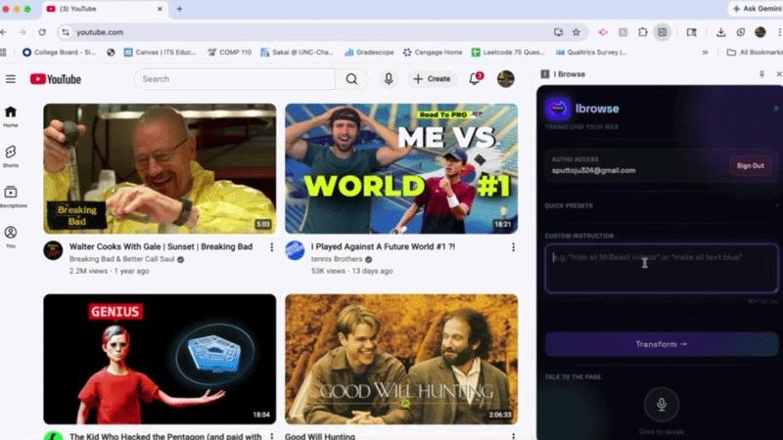Open the notifications bell
The width and height of the screenshot is (783, 440).
475,79
